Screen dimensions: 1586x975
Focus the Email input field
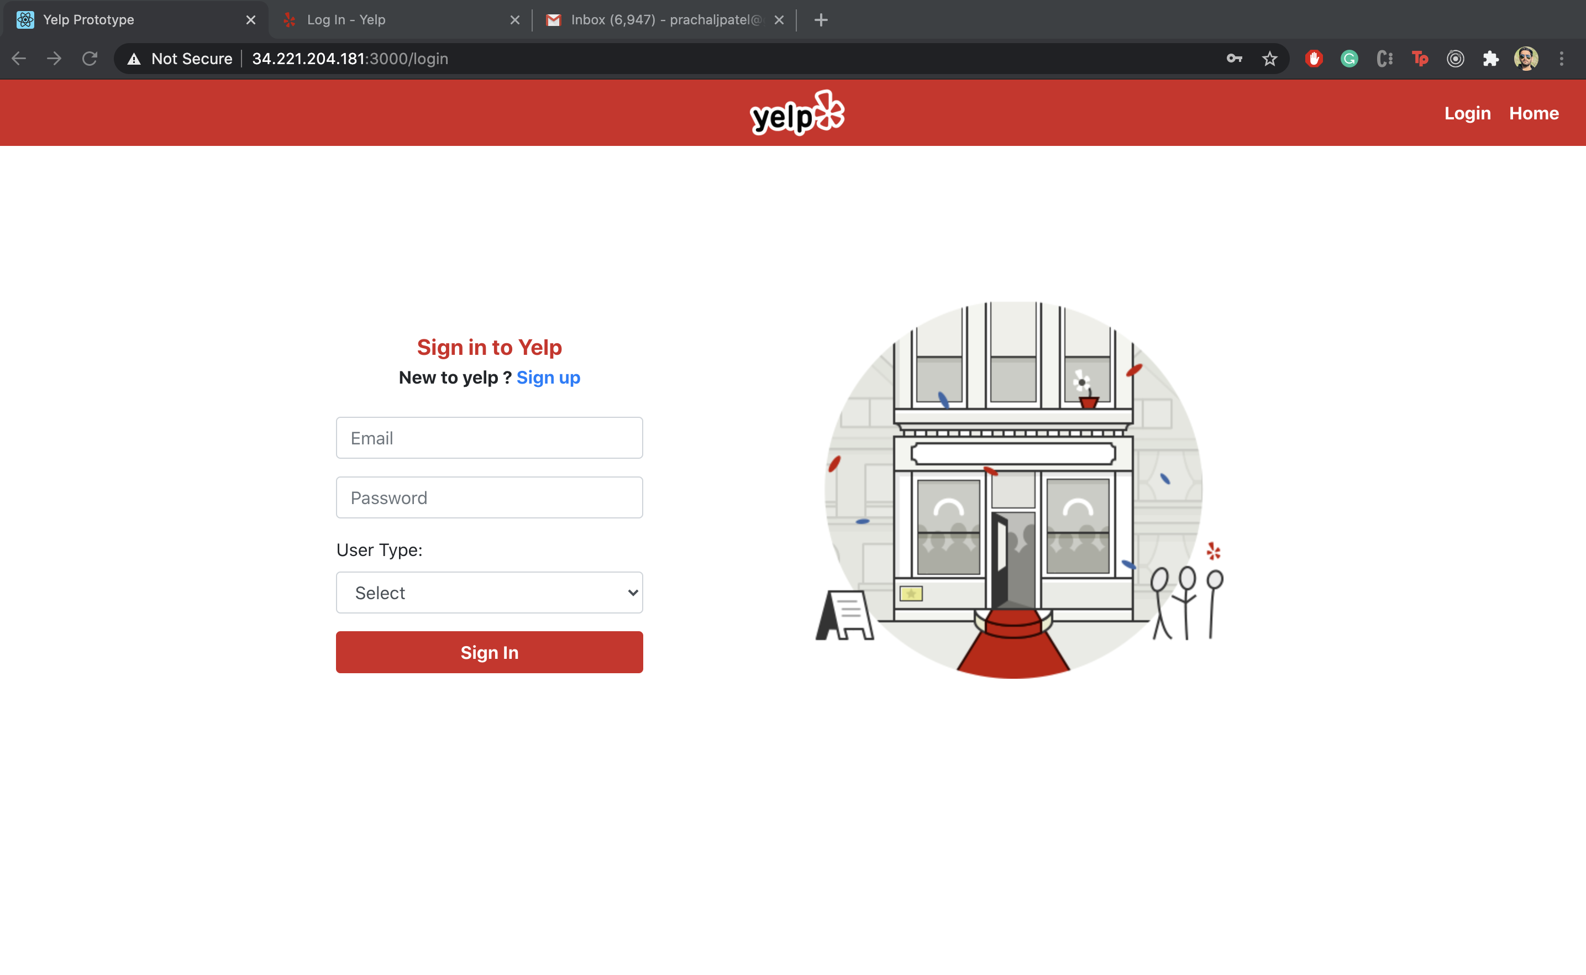[490, 438]
